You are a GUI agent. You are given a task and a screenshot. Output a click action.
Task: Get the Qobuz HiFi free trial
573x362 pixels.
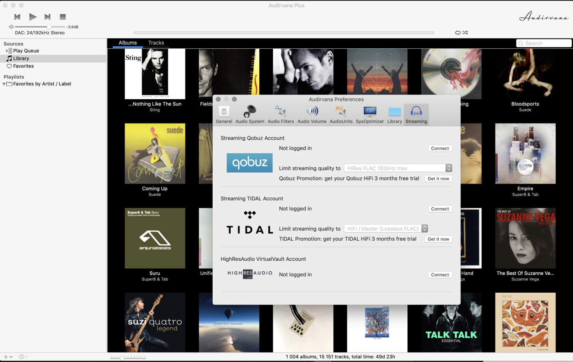coord(438,178)
